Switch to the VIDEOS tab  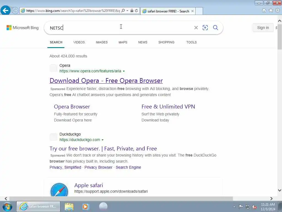79,42
